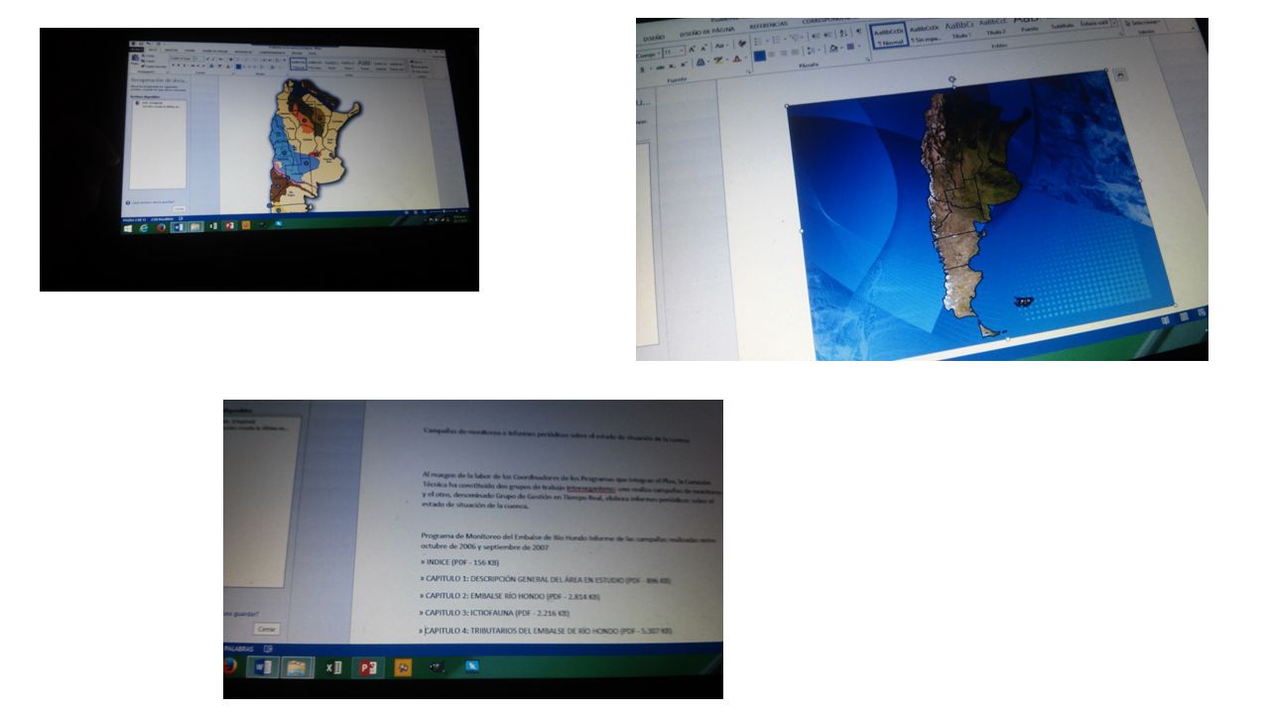
Task: Click sort A-Z icon in satellite map photo
Action: 843,34
